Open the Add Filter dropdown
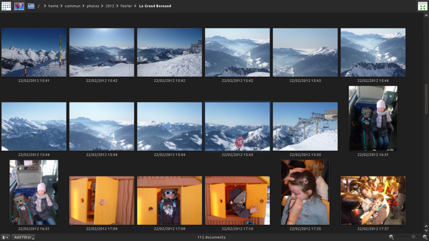Image resolution: width=429 pixels, height=241 pixels. coord(24,237)
